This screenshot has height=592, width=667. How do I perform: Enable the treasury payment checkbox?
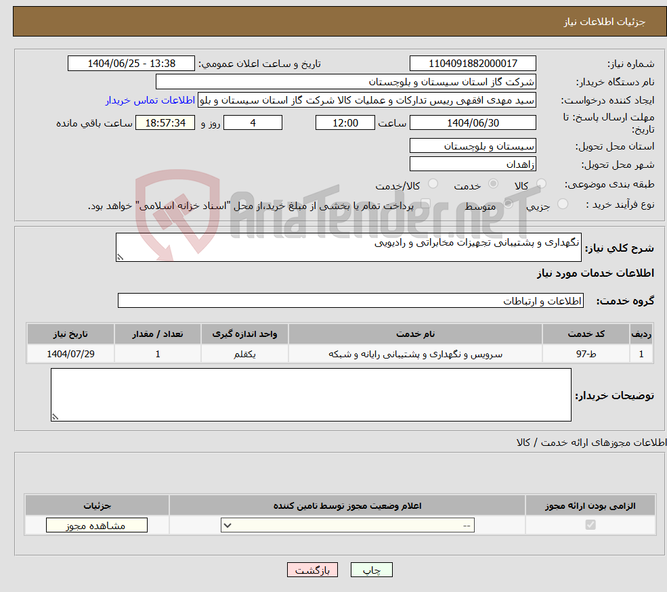tap(425, 204)
